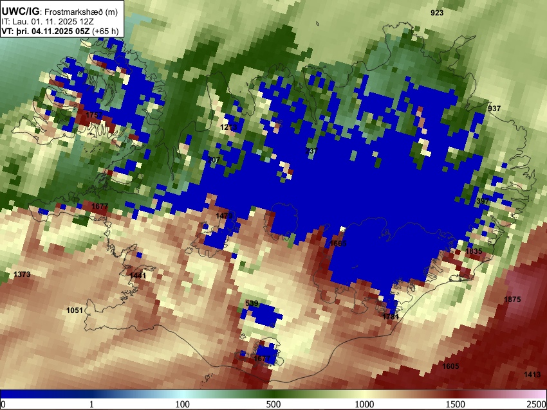The image size is (547, 410).
Task: Click the 923 value label
Action: coord(437,13)
